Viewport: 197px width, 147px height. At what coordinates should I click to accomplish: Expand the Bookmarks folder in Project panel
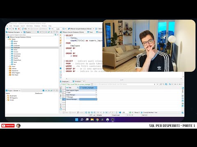click(x=7, y=96)
